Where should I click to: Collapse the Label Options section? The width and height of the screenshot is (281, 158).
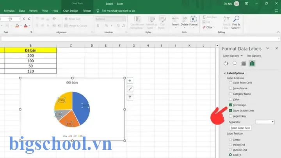225,73
